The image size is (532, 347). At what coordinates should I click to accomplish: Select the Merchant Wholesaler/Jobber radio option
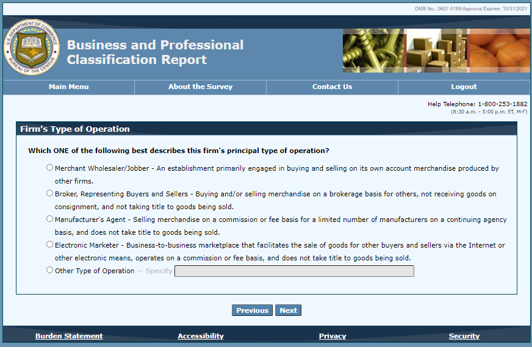(x=50, y=168)
